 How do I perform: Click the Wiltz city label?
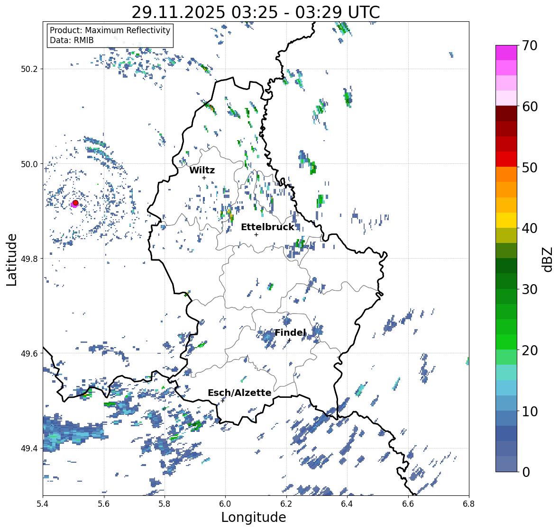[x=202, y=170]
